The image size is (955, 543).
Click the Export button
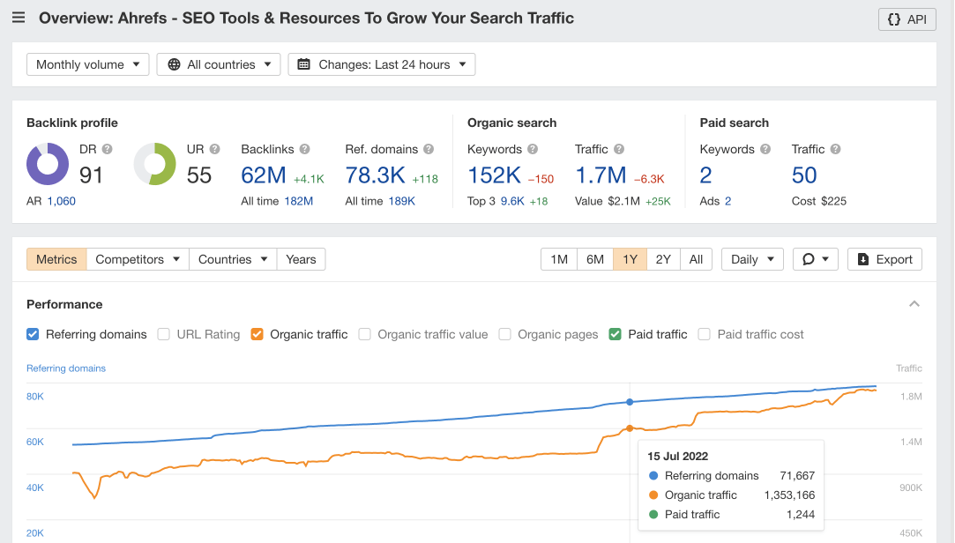pos(884,259)
